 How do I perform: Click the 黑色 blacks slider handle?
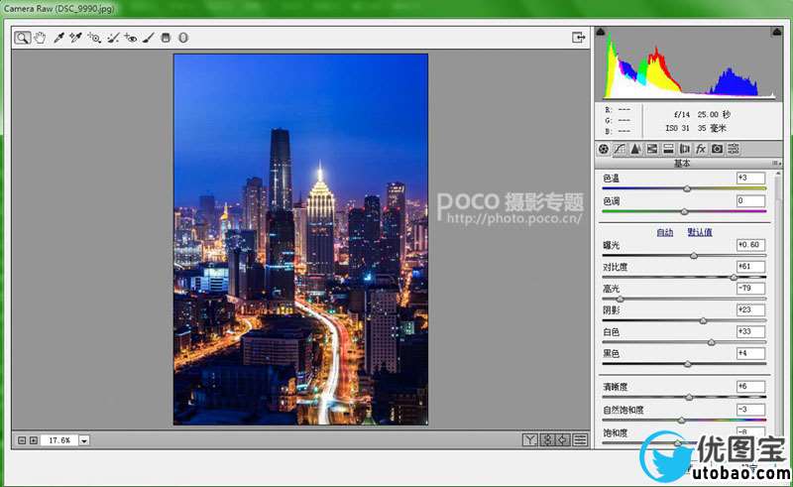tap(687, 364)
